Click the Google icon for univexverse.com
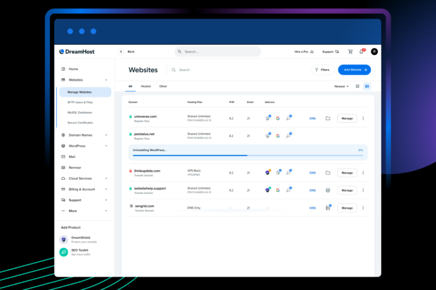The height and width of the screenshot is (290, 436). (278, 118)
